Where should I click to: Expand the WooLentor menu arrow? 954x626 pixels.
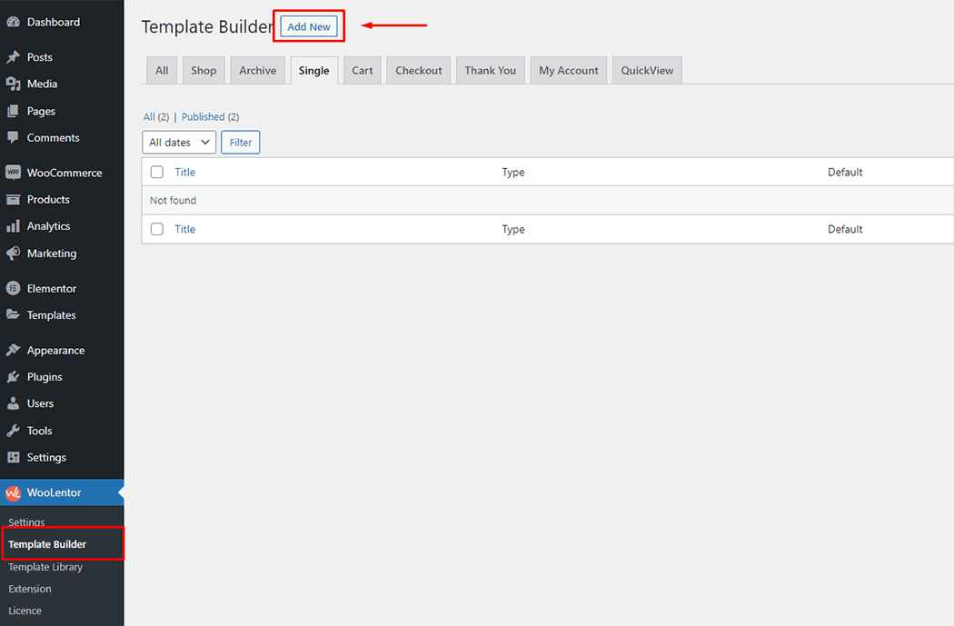(119, 492)
